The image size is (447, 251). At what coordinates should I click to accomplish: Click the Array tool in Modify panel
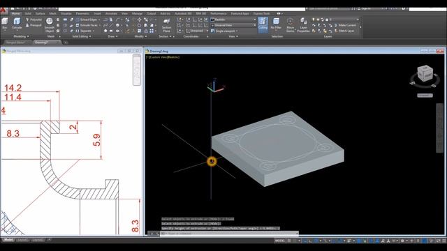tap(152, 31)
